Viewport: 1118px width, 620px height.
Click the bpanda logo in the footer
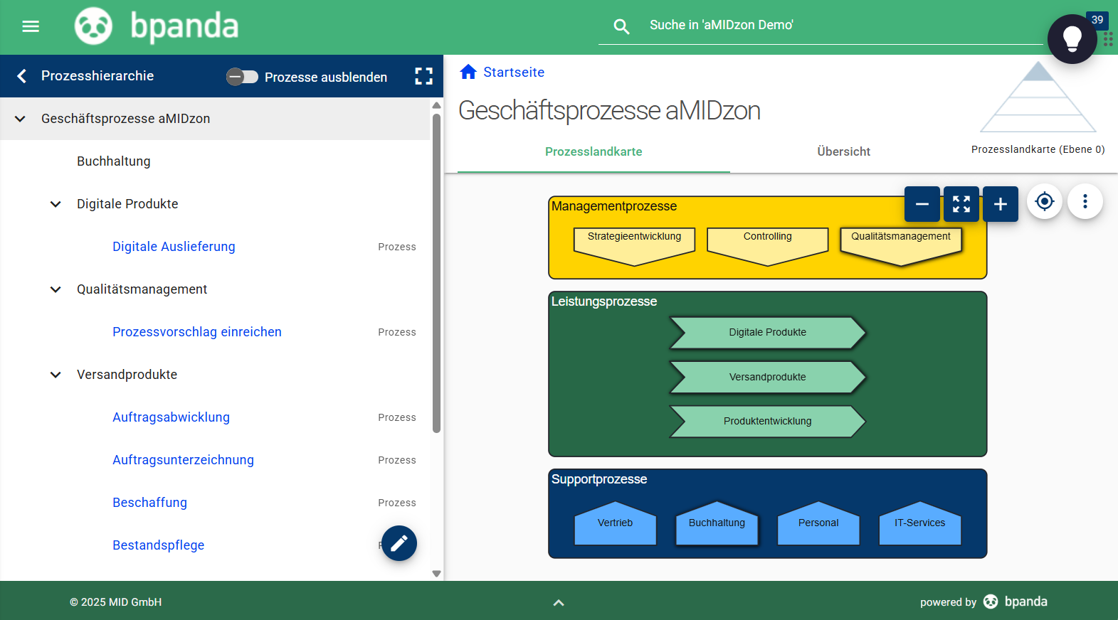tap(1016, 602)
